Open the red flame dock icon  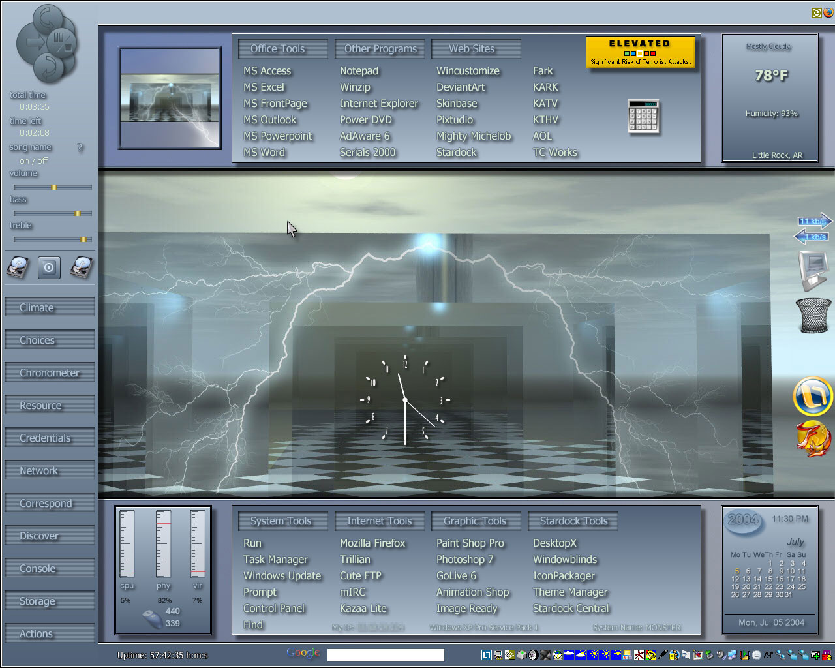813,438
